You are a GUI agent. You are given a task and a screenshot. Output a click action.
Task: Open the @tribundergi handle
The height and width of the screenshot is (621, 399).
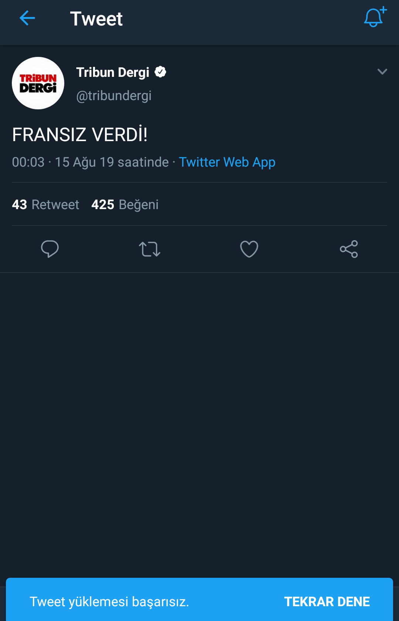point(114,96)
